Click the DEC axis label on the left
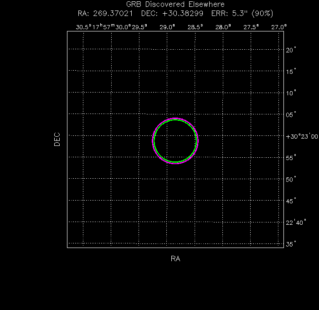319x310 pixels. (x=57, y=139)
